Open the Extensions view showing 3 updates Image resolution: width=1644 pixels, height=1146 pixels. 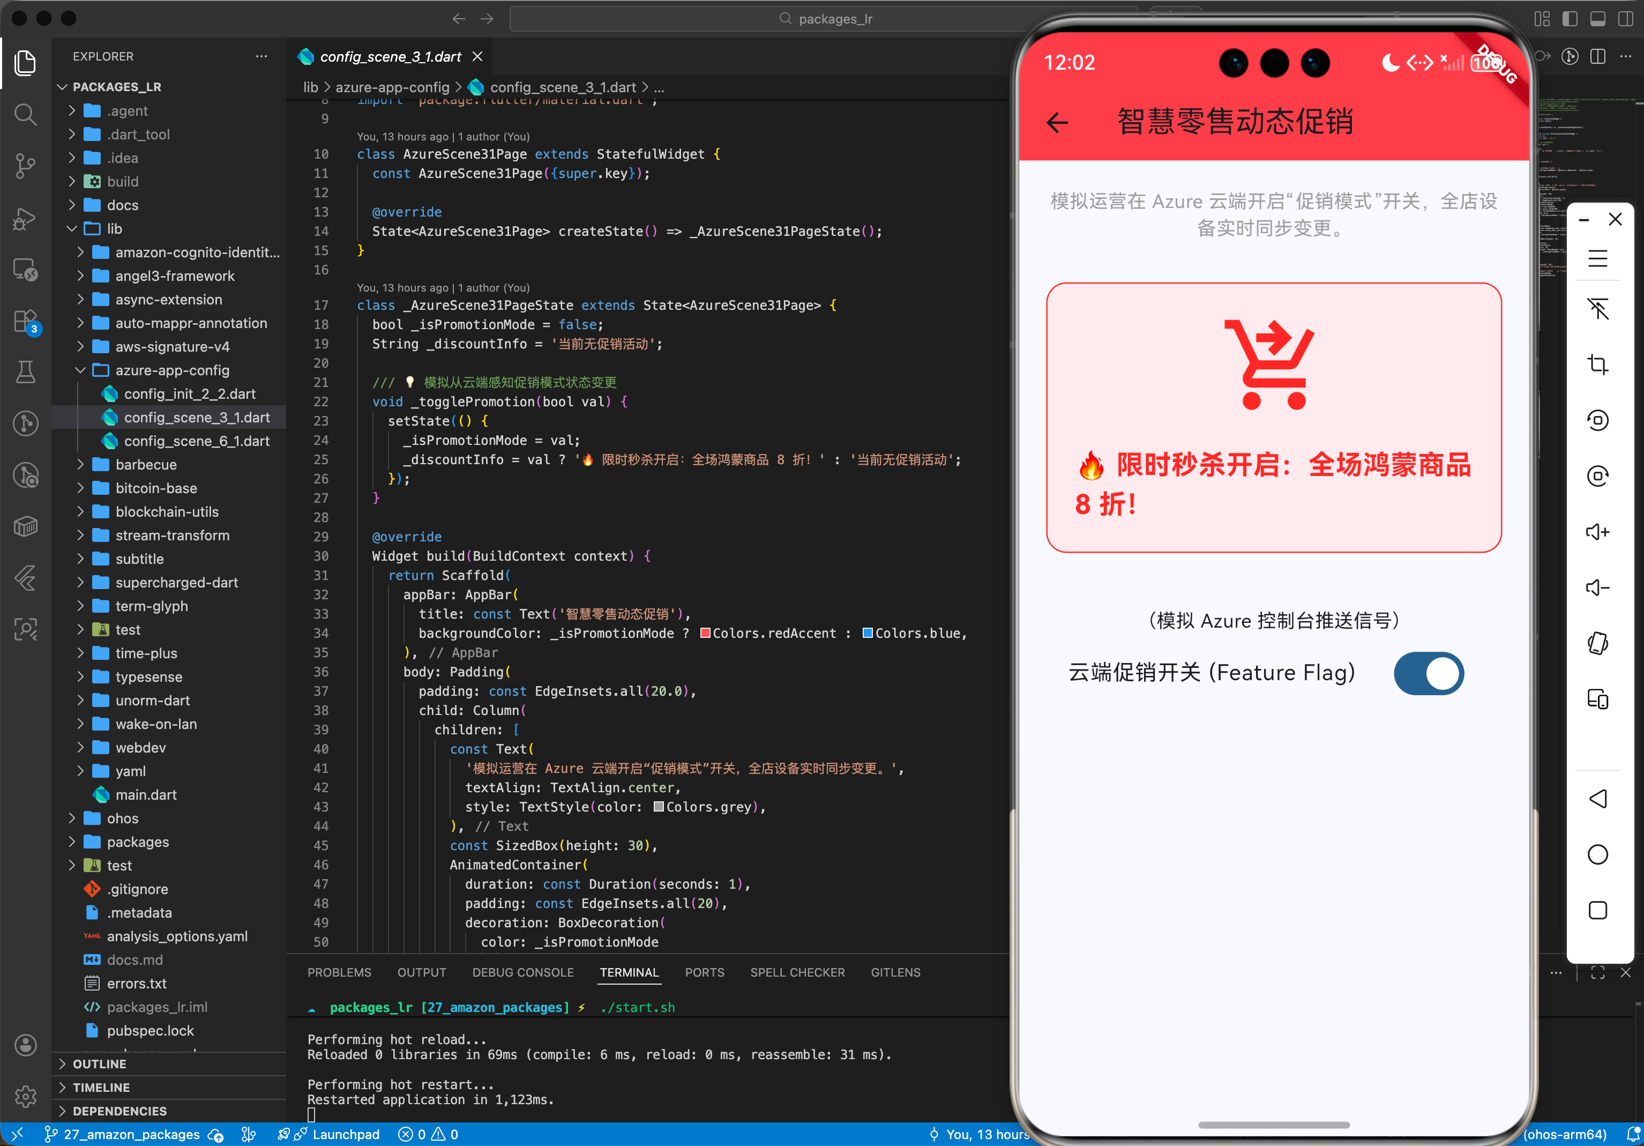coord(25,322)
